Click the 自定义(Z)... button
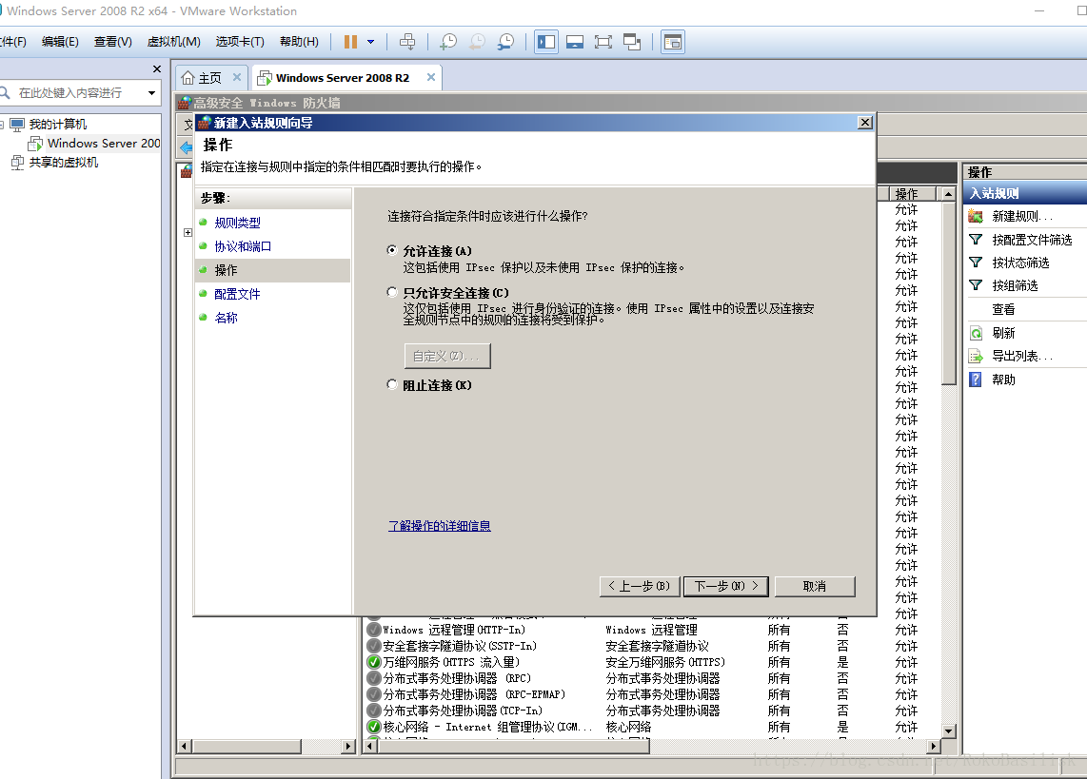The width and height of the screenshot is (1087, 779). click(x=447, y=356)
